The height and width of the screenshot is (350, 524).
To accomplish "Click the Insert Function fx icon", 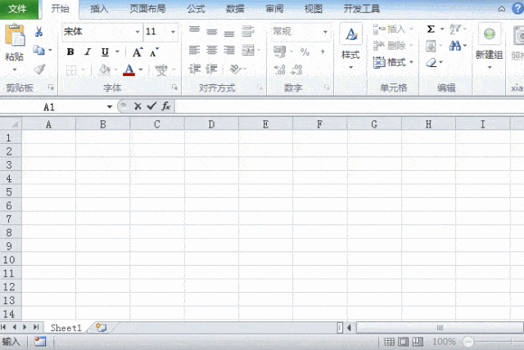I will click(165, 106).
